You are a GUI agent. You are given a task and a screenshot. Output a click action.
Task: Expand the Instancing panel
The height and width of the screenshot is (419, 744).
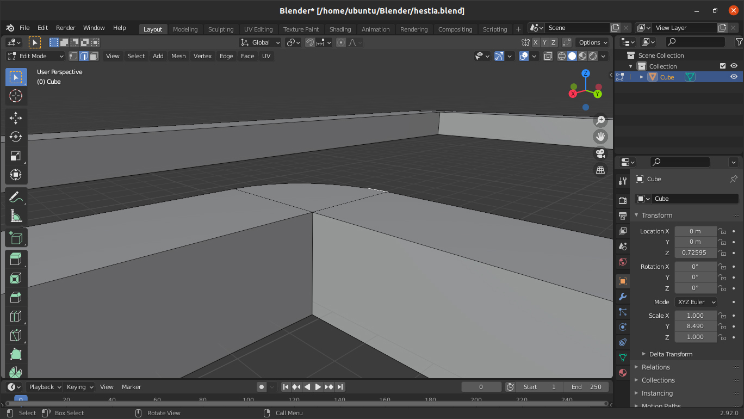click(656, 393)
